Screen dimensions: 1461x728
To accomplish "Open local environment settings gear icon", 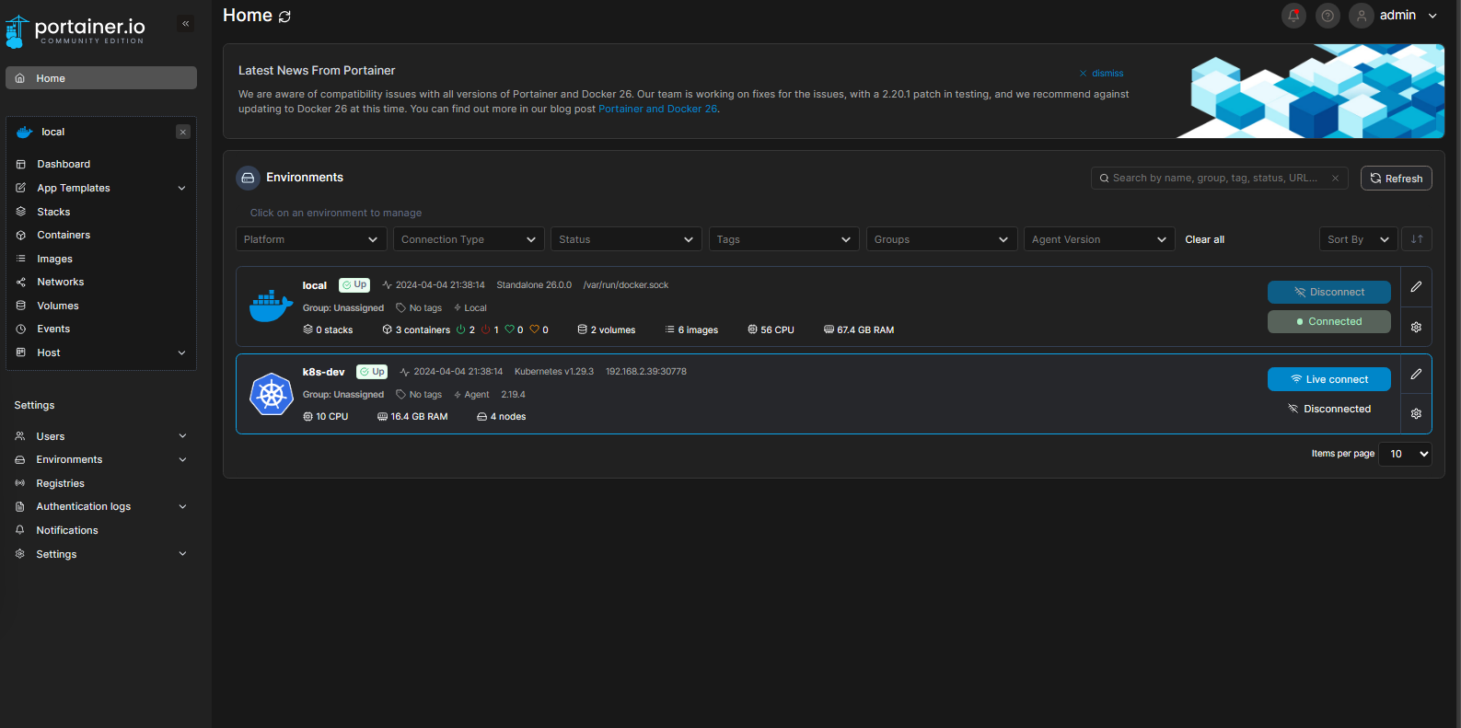I will tap(1416, 327).
